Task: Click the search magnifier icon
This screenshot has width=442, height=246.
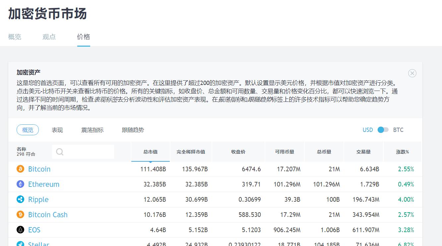Action: coord(60,151)
